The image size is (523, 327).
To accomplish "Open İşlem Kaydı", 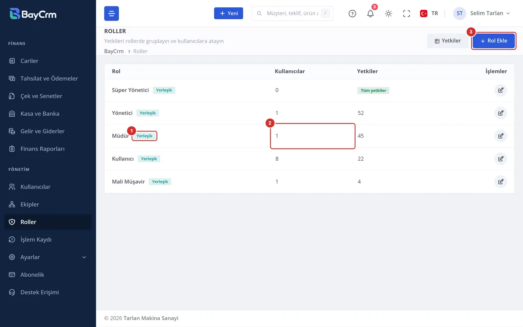I will (x=48, y=240).
